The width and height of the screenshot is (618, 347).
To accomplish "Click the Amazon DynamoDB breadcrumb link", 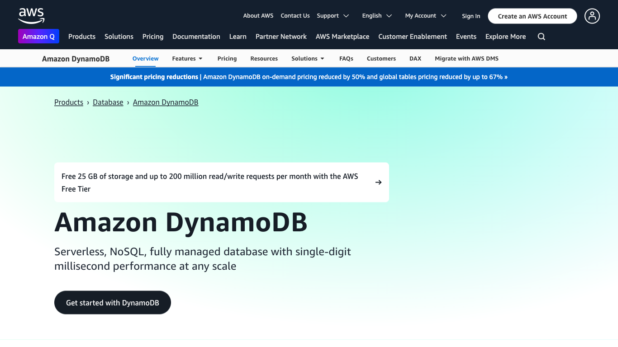I will (x=166, y=103).
